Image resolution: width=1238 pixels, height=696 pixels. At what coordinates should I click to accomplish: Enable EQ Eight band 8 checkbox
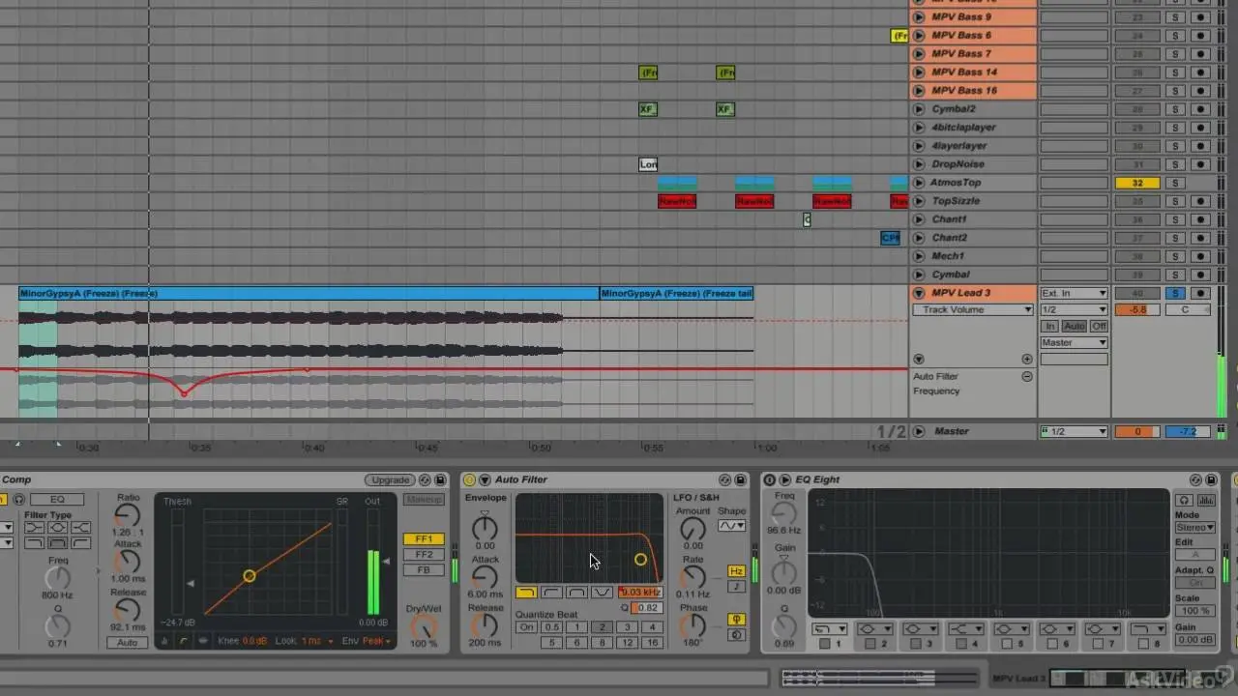(x=1142, y=644)
